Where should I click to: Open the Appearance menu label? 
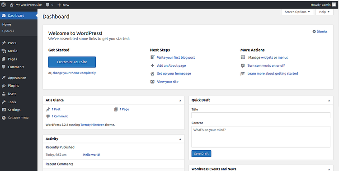(x=17, y=78)
